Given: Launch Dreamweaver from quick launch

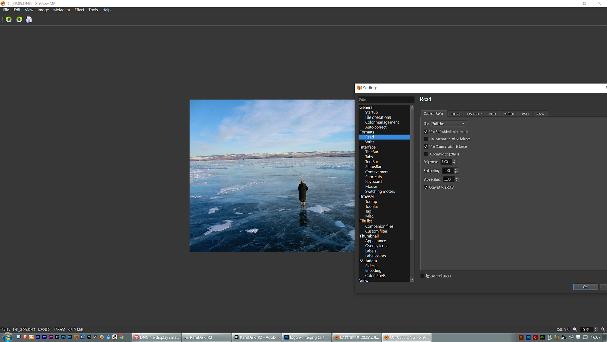Looking at the screenshot, I should tap(51, 337).
